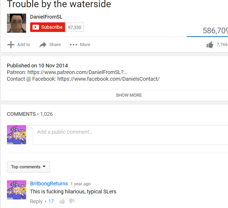Viewport: 228px width, 208px height.
Task: Expand the description with SHOW MORE
Action: coord(129,95)
